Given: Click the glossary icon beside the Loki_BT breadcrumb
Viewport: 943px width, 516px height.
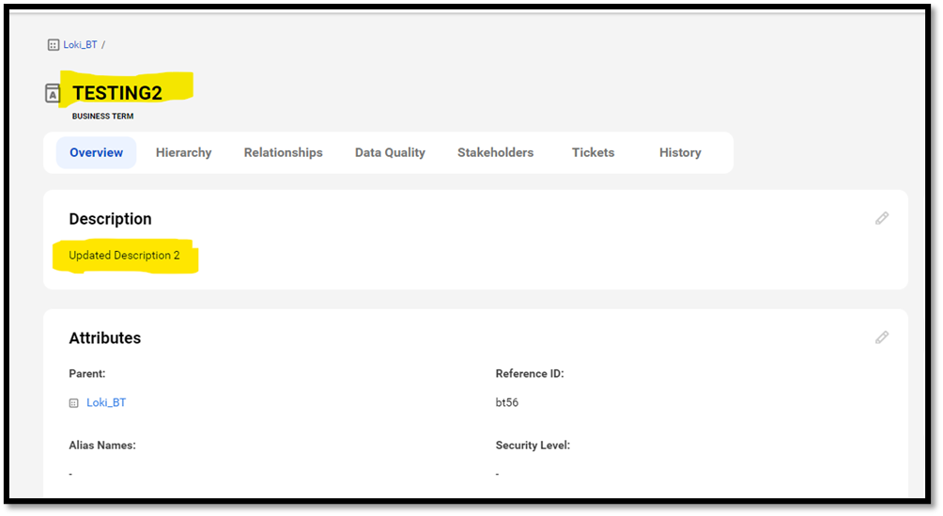Looking at the screenshot, I should (54, 44).
